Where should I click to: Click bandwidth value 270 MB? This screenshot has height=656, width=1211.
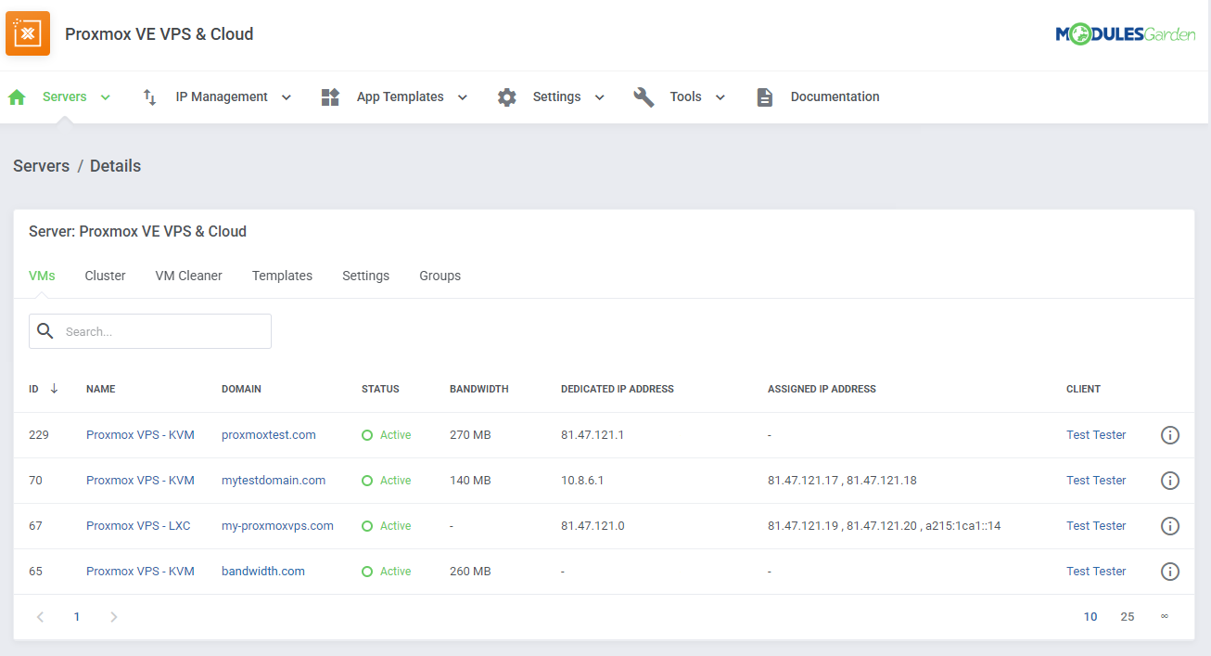click(x=470, y=435)
